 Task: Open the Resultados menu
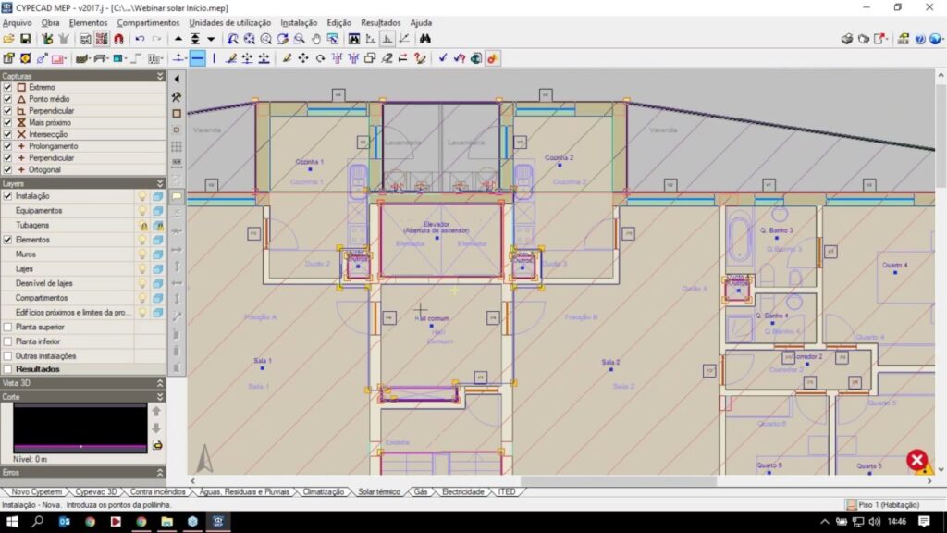[380, 22]
